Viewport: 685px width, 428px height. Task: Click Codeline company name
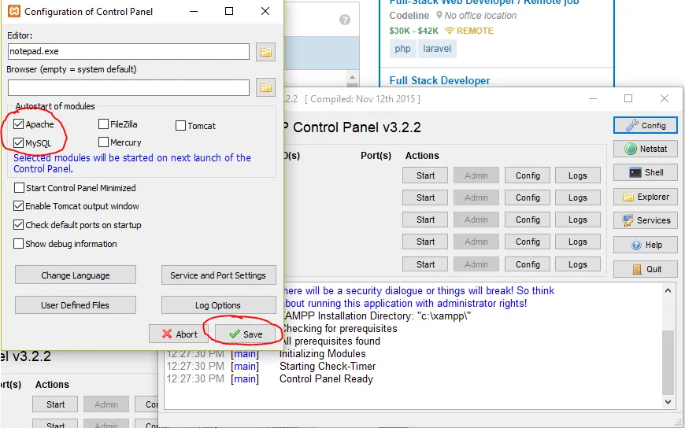409,15
